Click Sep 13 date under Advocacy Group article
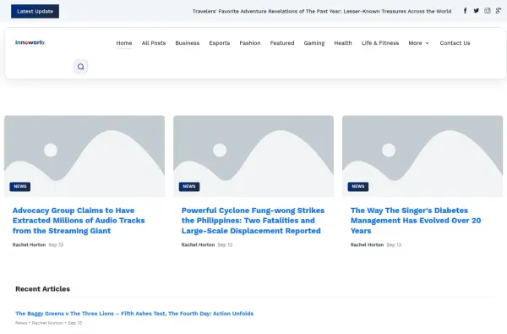Viewport: 507px width, 334px height. point(56,244)
